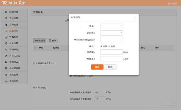Click the 退出登录 link
This screenshot has height=110, width=181.
pos(172,3)
